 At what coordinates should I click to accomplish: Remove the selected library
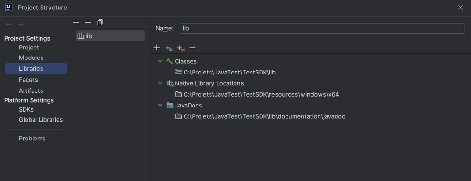click(x=88, y=23)
